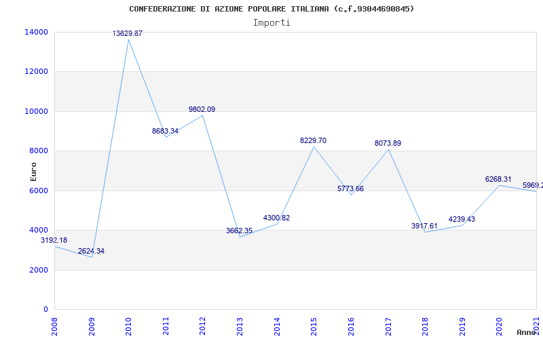Click the 2000 y-axis tick label

(38, 270)
